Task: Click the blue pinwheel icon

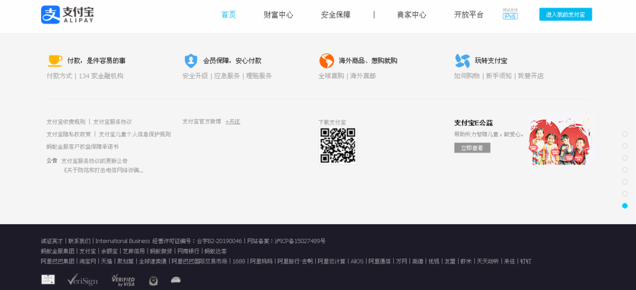Action: [462, 60]
